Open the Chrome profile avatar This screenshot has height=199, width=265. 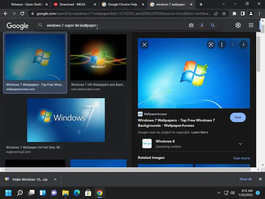point(251,13)
